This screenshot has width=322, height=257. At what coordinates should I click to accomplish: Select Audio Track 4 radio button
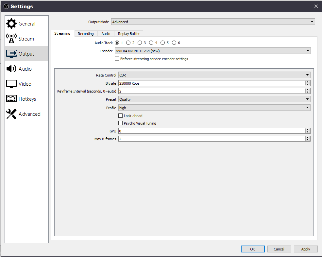click(x=151, y=43)
